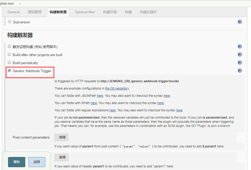Enable the 触发远程构建 checkbox
This screenshot has height=170, width=251.
pyautogui.click(x=9, y=46)
